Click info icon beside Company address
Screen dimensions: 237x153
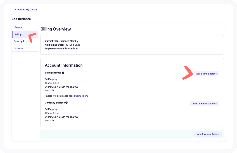click(x=66, y=103)
